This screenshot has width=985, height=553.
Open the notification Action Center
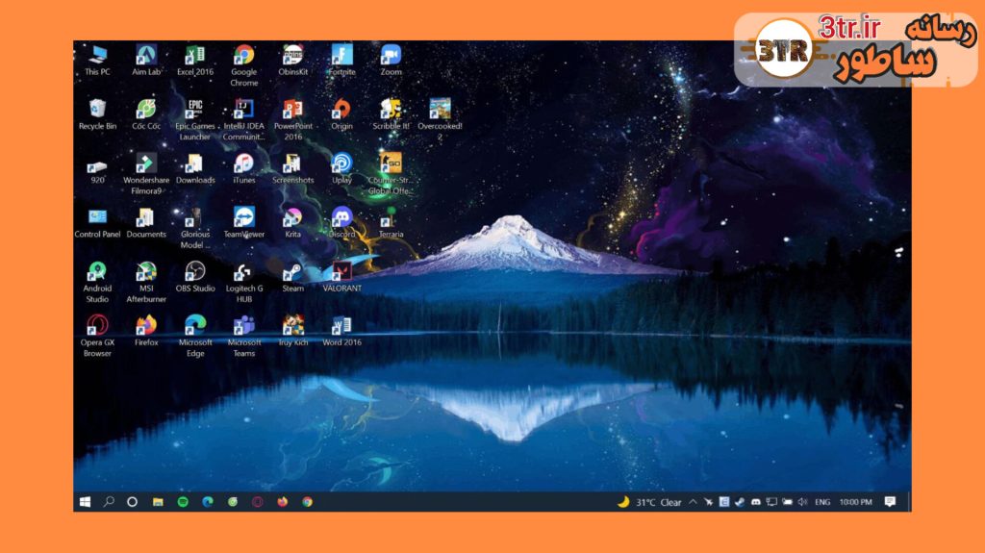(890, 502)
